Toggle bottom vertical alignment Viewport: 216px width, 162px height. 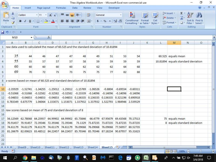tap(72, 15)
